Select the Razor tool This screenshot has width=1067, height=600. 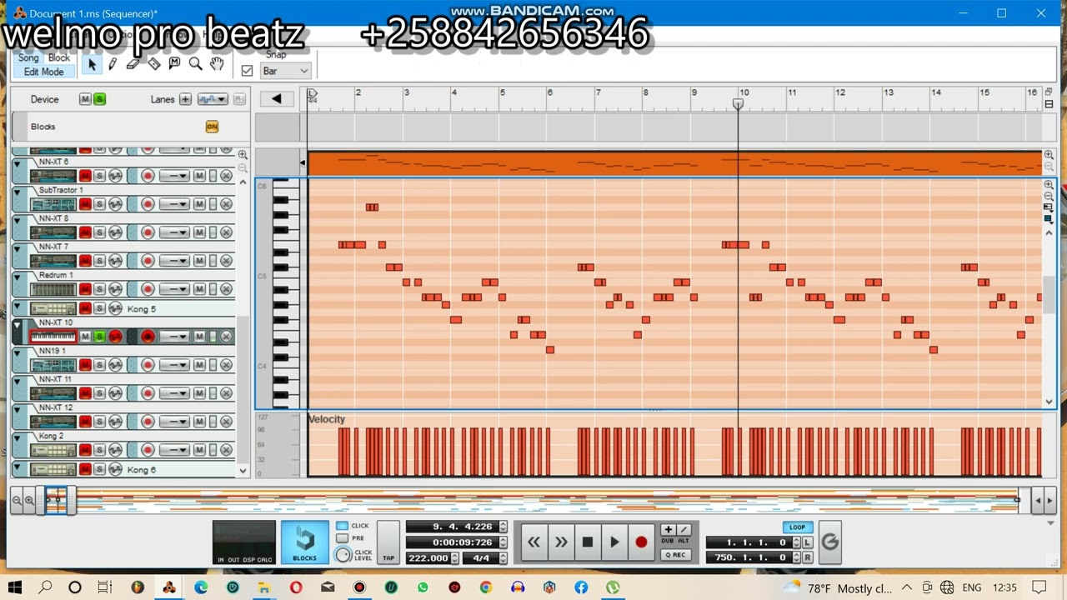pyautogui.click(x=153, y=64)
